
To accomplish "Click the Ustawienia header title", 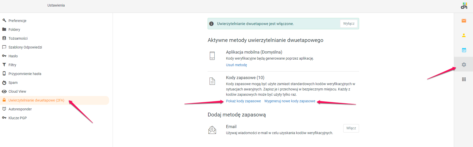I will tap(56, 5).
